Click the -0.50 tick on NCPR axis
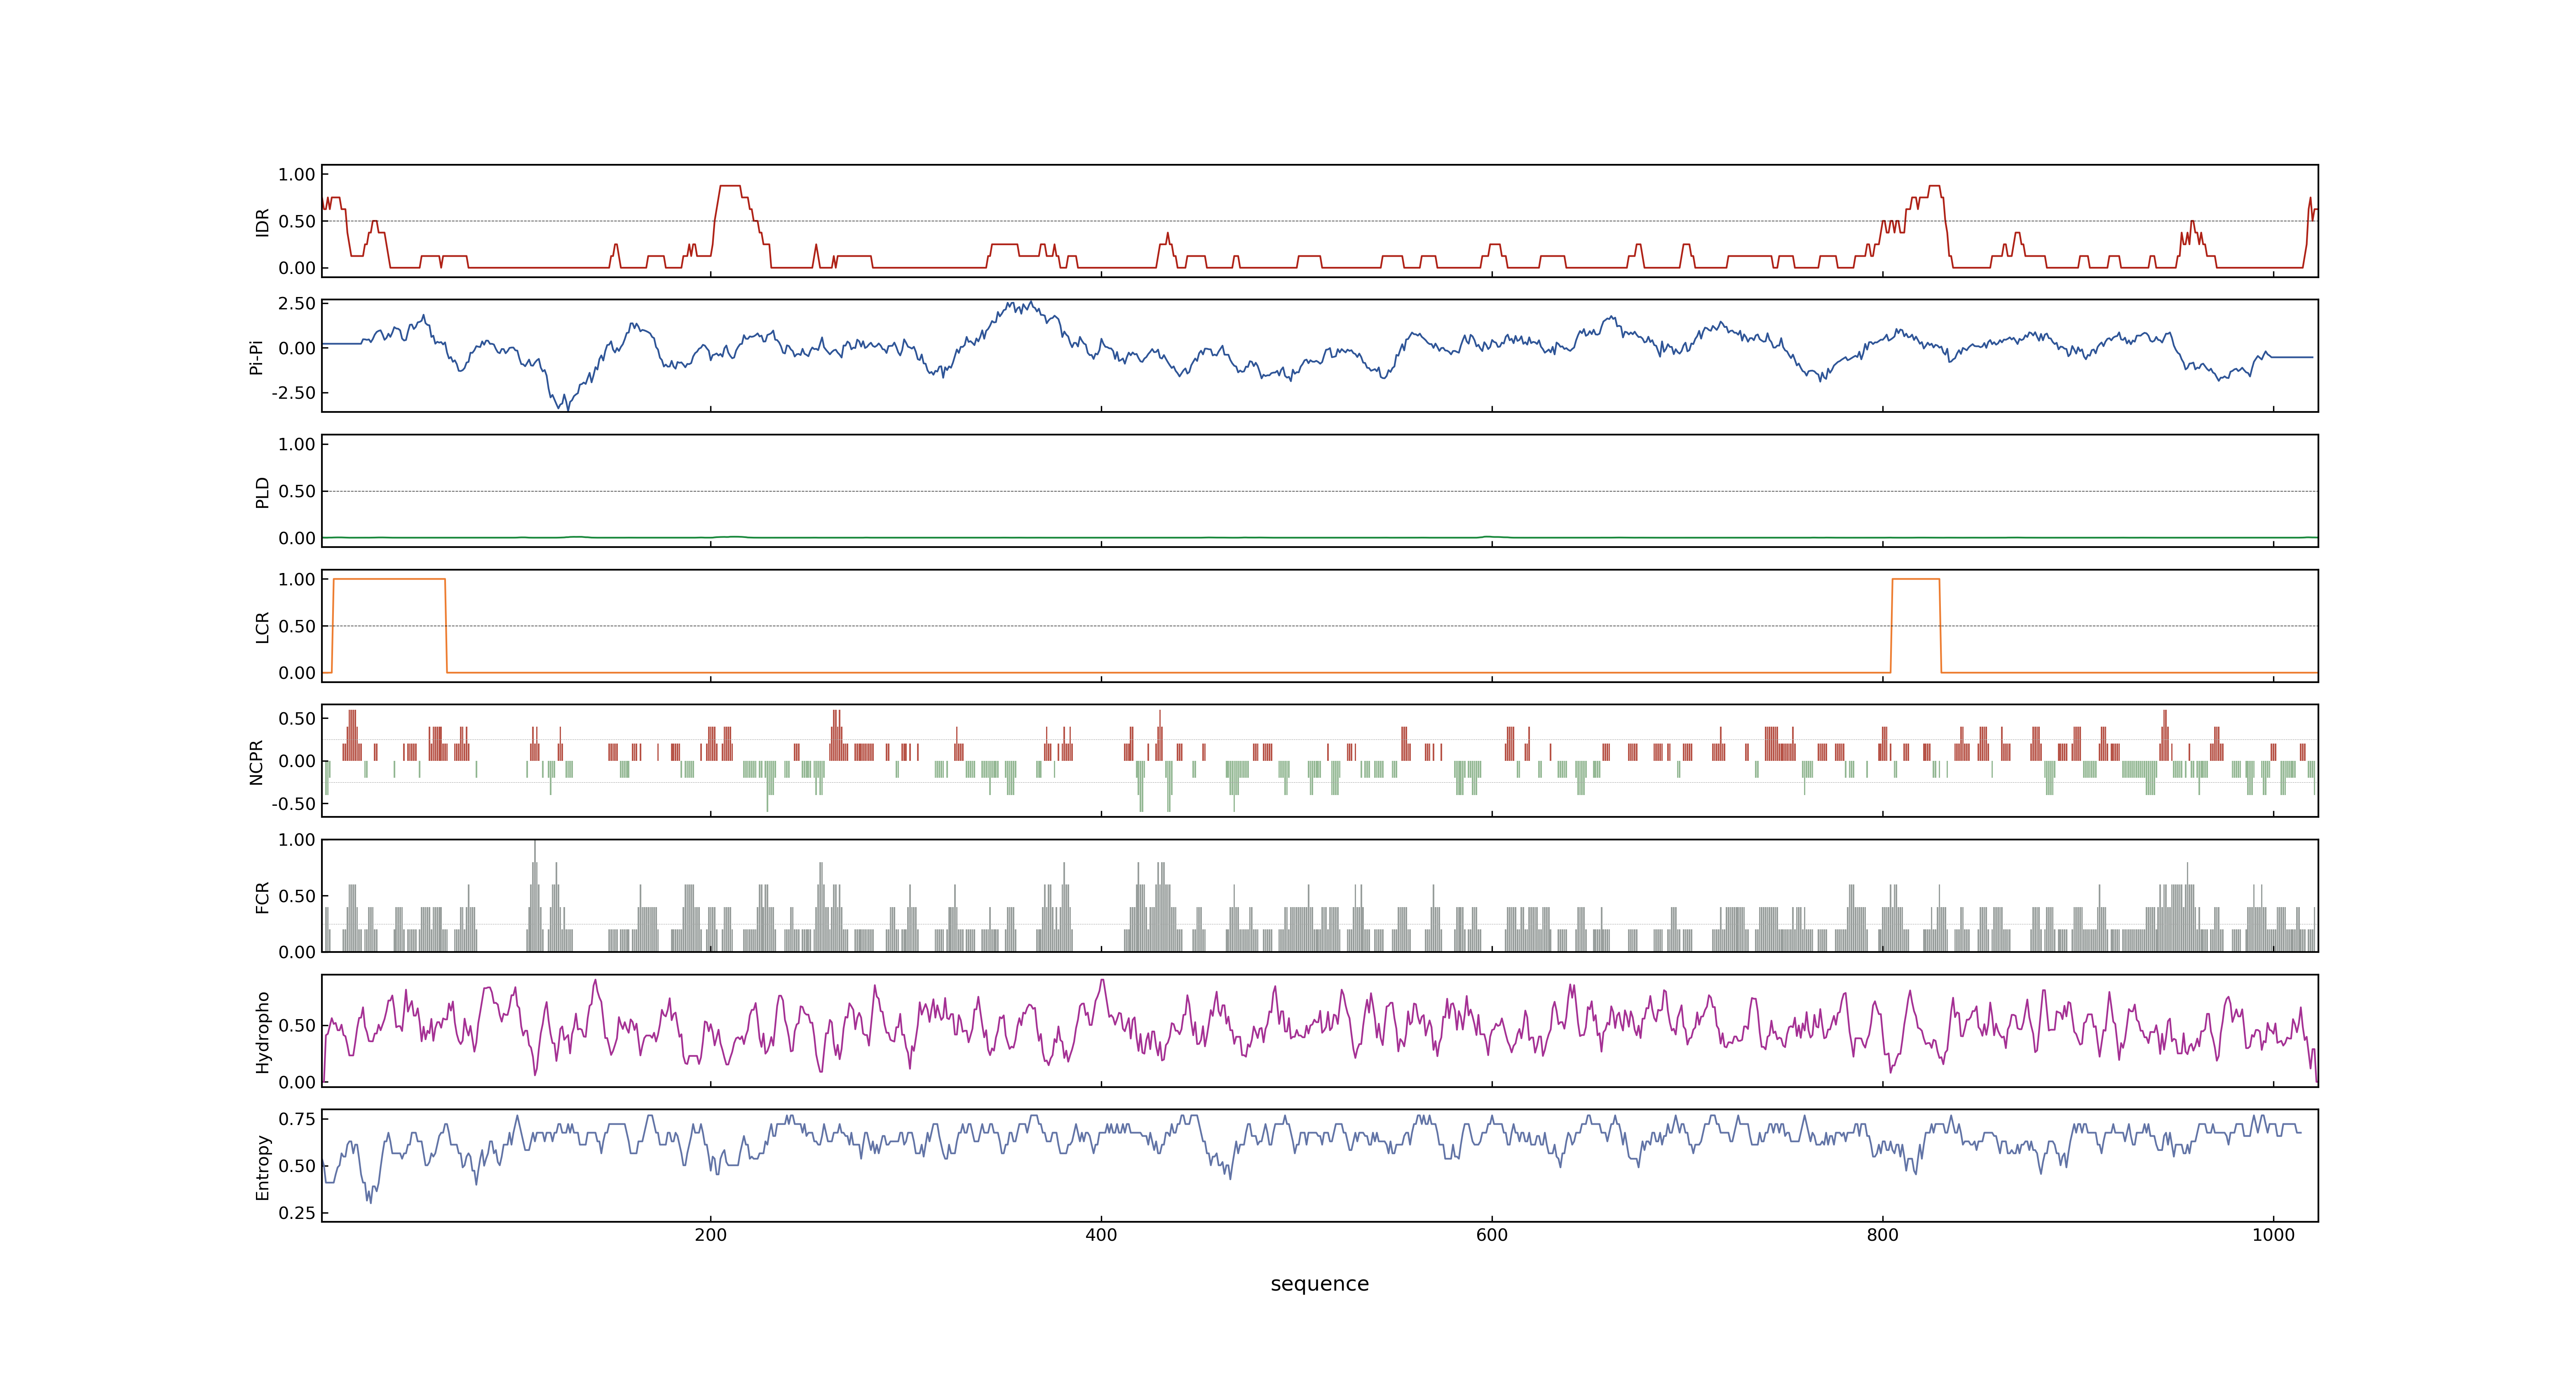 pyautogui.click(x=293, y=803)
